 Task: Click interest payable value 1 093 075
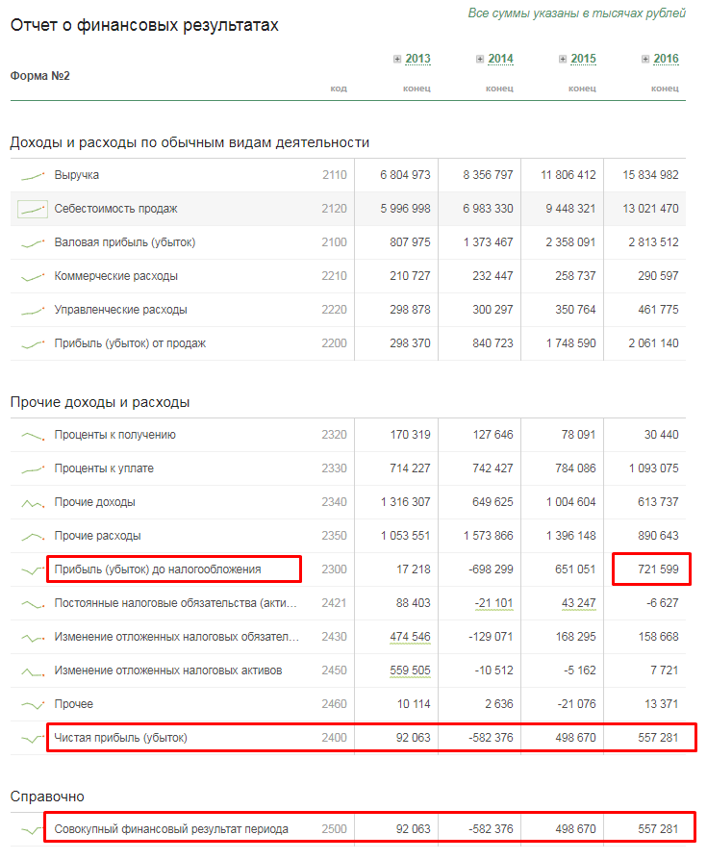pyautogui.click(x=654, y=468)
